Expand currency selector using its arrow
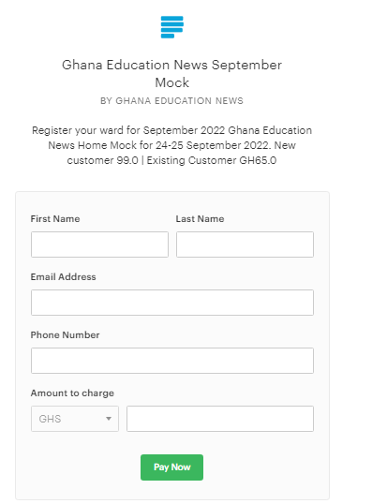 [x=109, y=419]
